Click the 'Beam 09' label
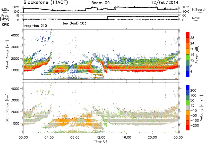 pyautogui.click(x=100, y=3)
